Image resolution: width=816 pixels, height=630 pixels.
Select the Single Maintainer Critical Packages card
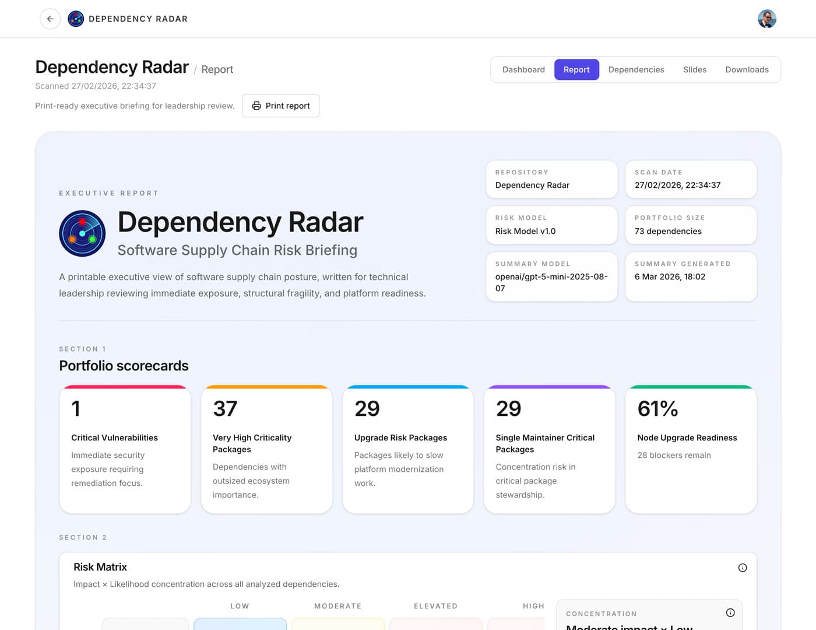tap(549, 449)
